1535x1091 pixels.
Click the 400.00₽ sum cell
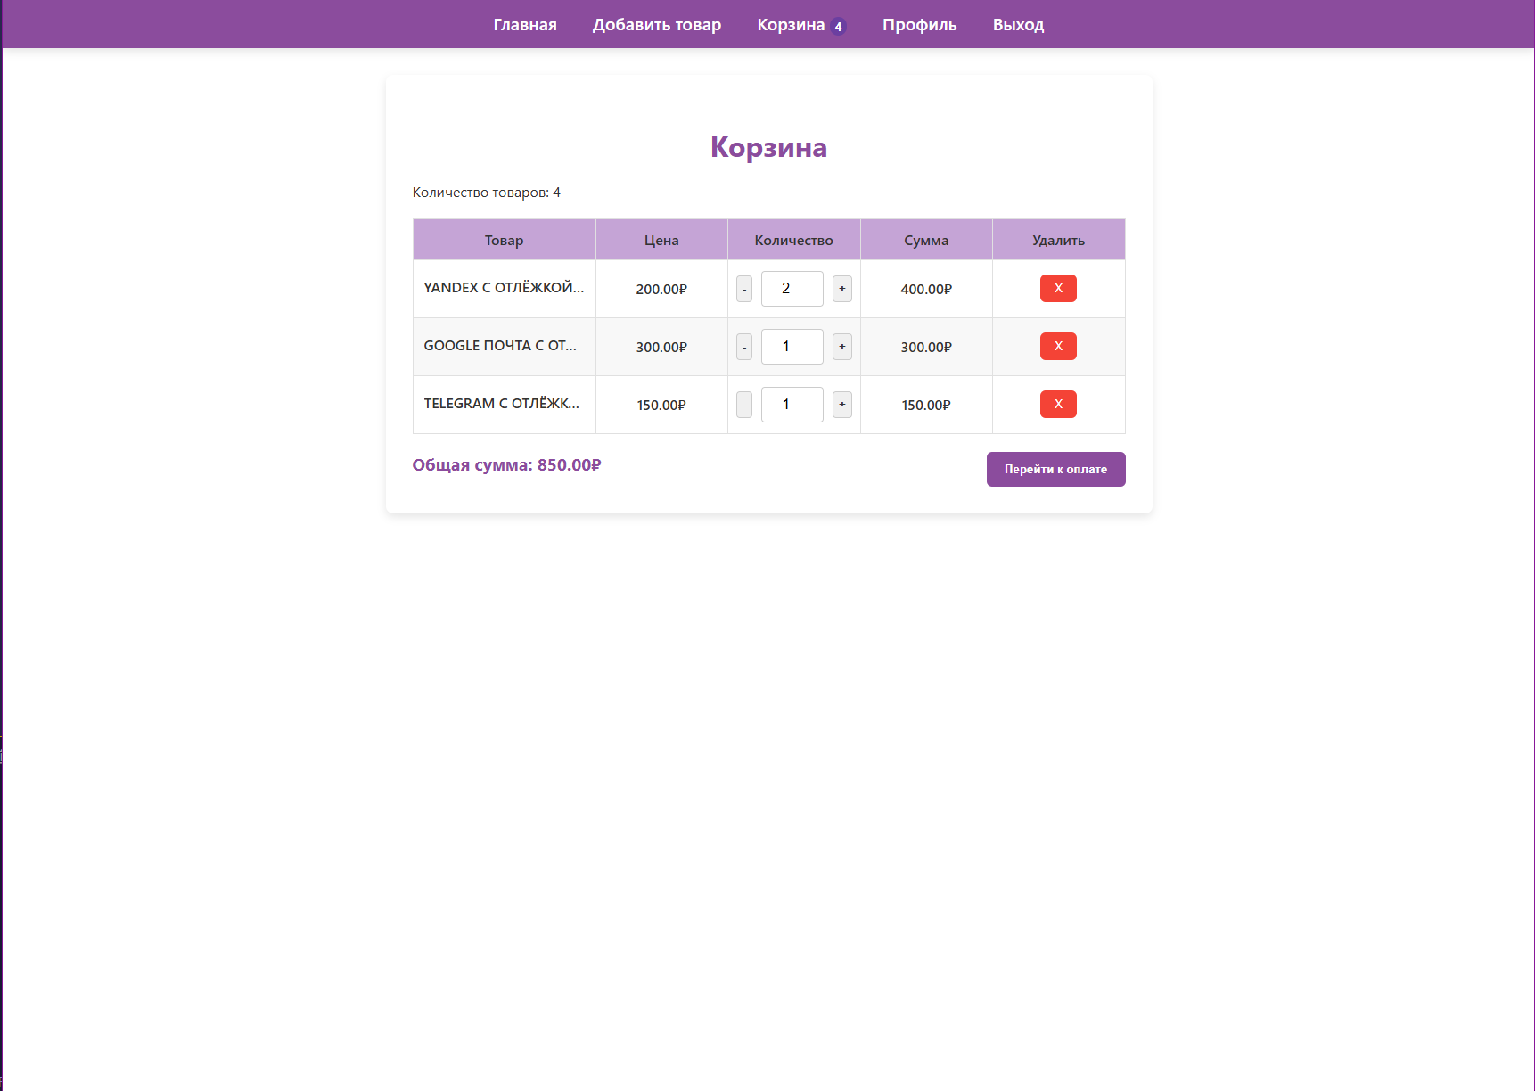[x=926, y=290]
